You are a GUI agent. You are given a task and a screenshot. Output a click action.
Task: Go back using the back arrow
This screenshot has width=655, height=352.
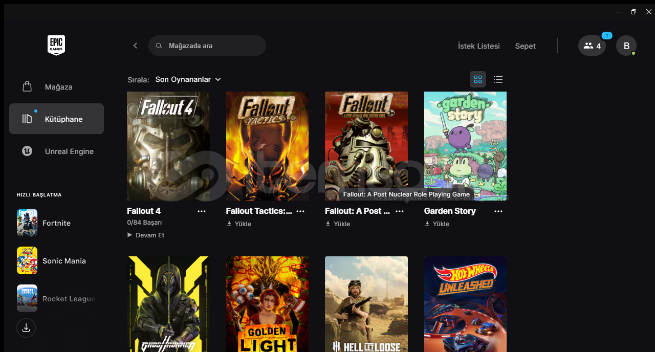135,46
